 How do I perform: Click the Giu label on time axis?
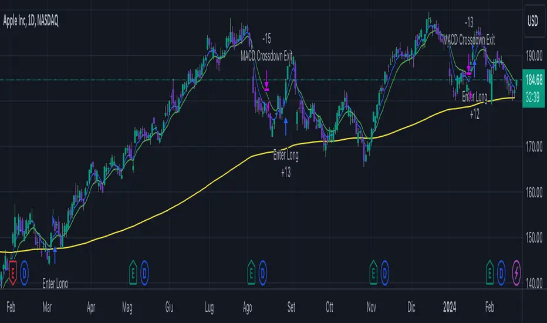pos(169,307)
